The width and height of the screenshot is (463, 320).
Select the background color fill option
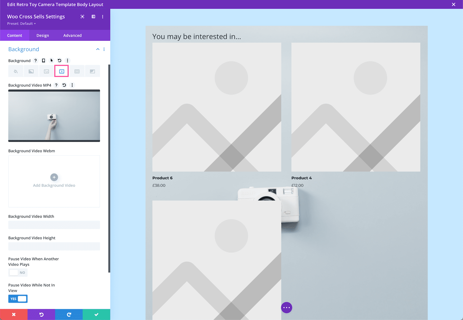point(16,71)
